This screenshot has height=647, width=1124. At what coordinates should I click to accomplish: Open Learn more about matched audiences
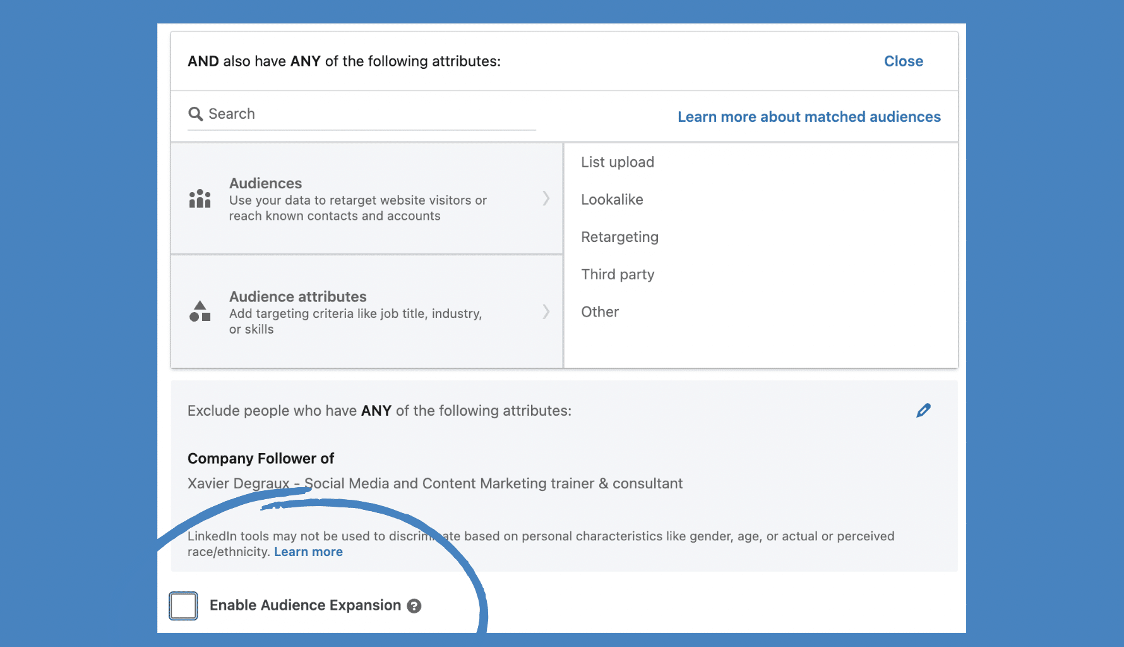(x=808, y=117)
